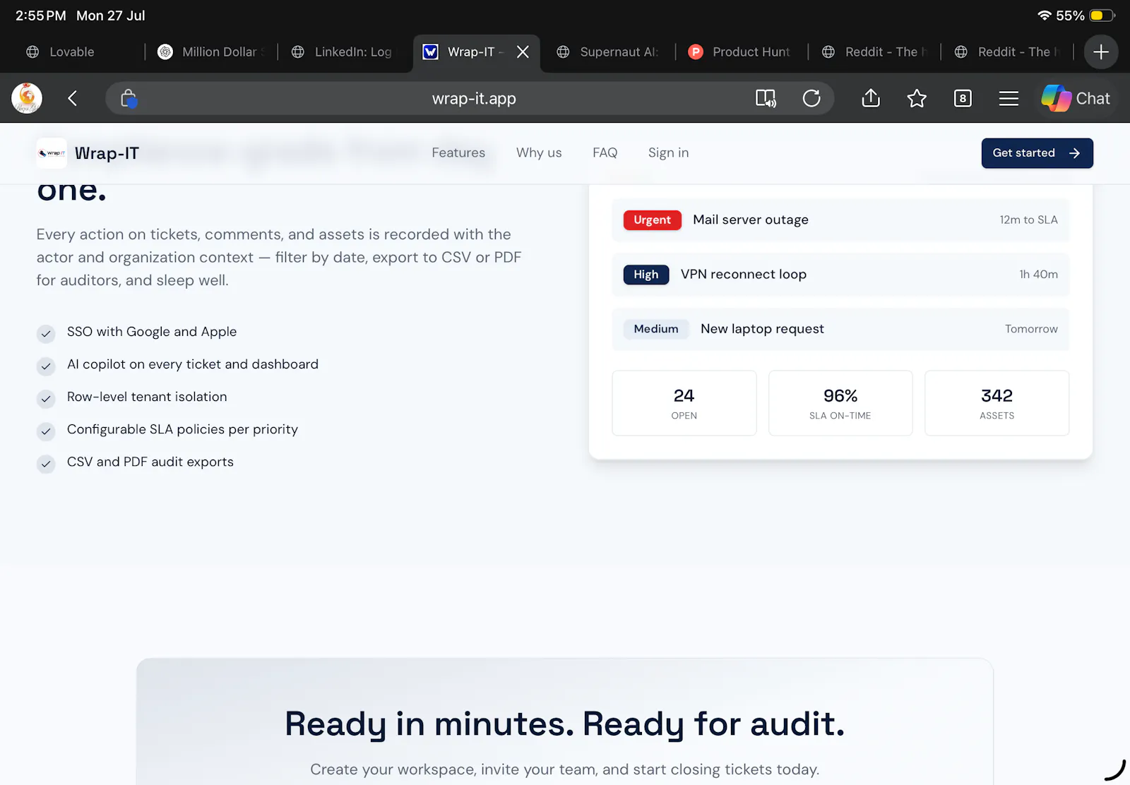Click checkmark beside Row-level tenant isolation
The width and height of the screenshot is (1130, 785).
click(x=46, y=398)
